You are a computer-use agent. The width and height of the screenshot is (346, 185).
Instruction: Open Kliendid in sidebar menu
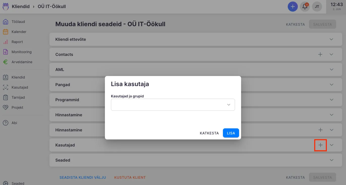coord(18,77)
